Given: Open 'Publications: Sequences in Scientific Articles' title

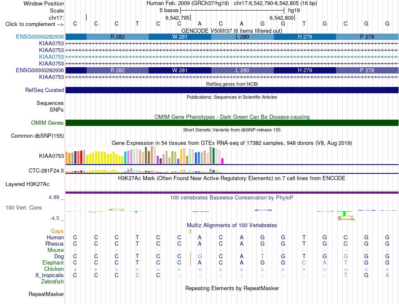Looking at the screenshot, I should tap(232, 97).
